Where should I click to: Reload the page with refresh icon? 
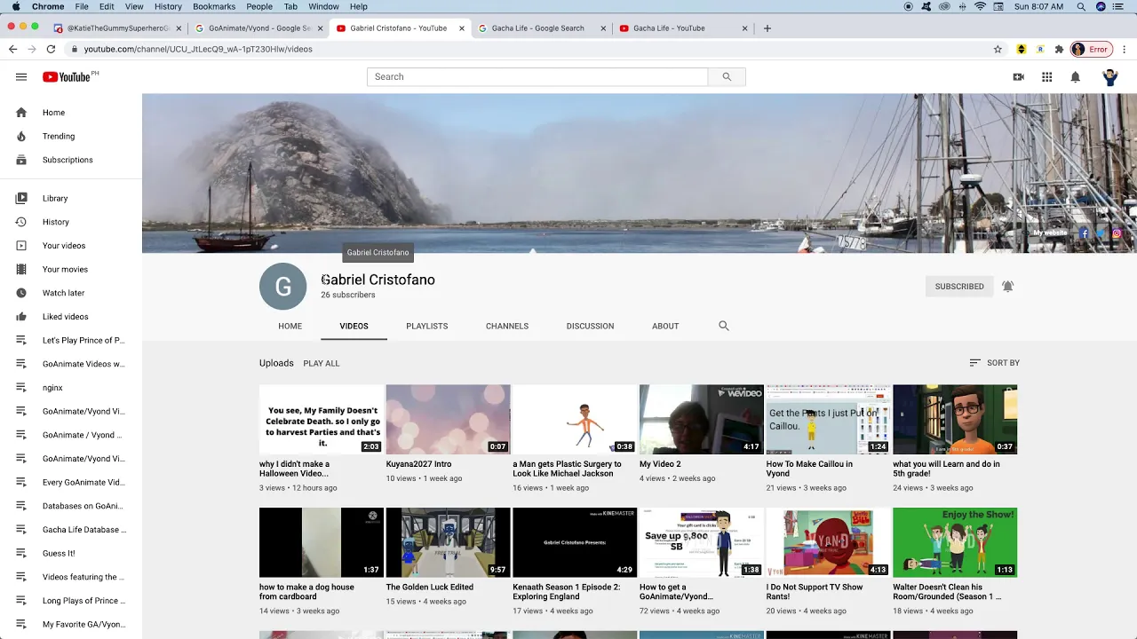(x=51, y=50)
